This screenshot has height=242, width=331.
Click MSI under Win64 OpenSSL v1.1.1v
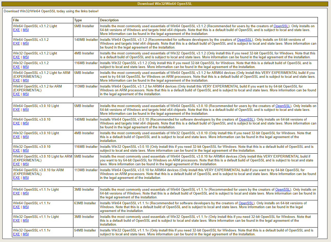(26, 207)
